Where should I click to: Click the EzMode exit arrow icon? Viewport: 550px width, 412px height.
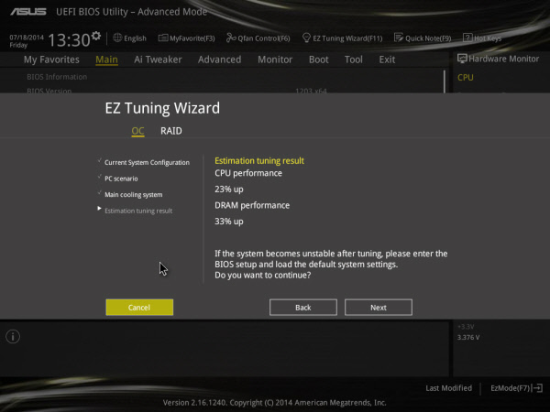[537, 388]
